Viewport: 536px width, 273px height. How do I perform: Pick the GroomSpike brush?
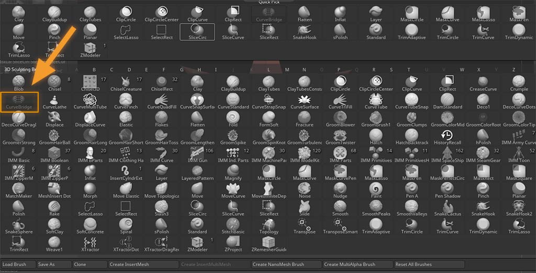point(233,137)
